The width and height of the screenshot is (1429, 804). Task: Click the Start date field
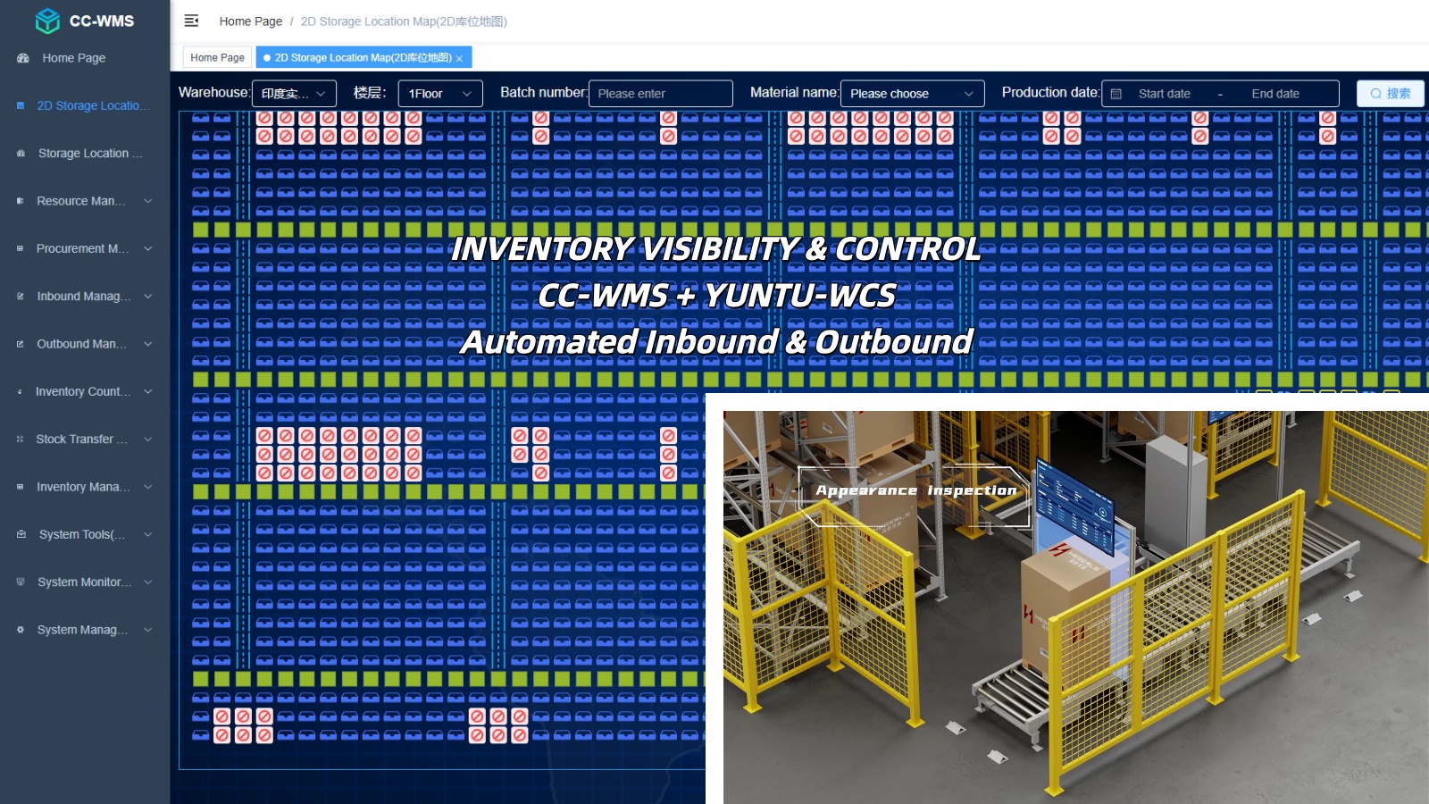pos(1164,94)
